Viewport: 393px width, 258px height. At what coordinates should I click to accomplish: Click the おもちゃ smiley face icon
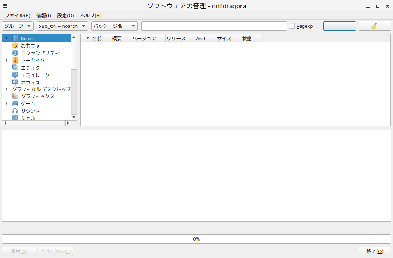point(15,46)
